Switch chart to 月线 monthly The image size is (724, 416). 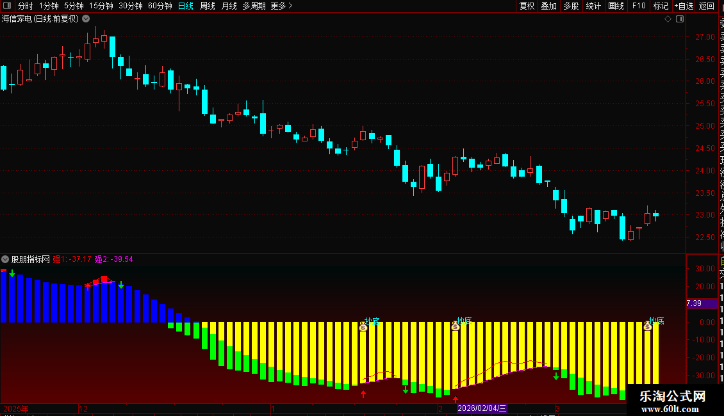pyautogui.click(x=229, y=6)
